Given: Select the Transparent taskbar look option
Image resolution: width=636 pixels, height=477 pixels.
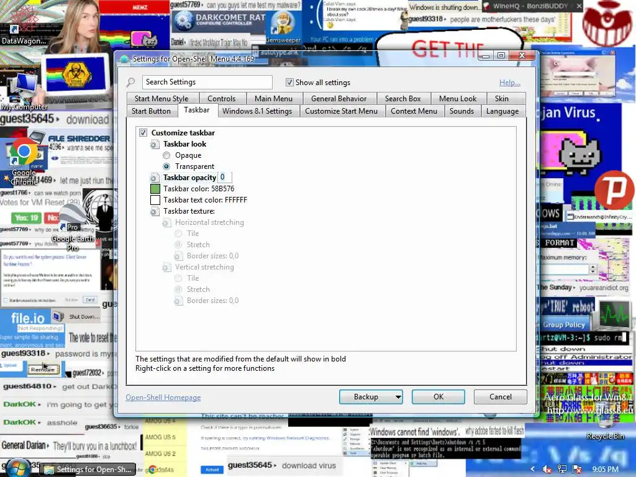Looking at the screenshot, I should (x=166, y=166).
